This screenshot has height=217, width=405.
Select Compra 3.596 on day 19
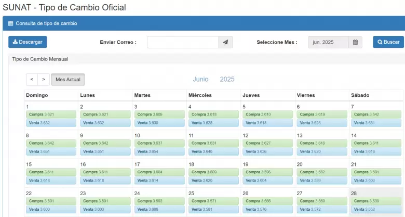pyautogui.click(x=268, y=172)
